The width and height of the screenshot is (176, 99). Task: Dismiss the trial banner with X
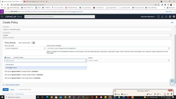[x=174, y=12]
